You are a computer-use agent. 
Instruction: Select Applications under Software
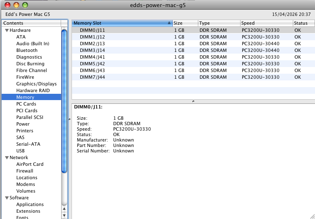pos(30,204)
